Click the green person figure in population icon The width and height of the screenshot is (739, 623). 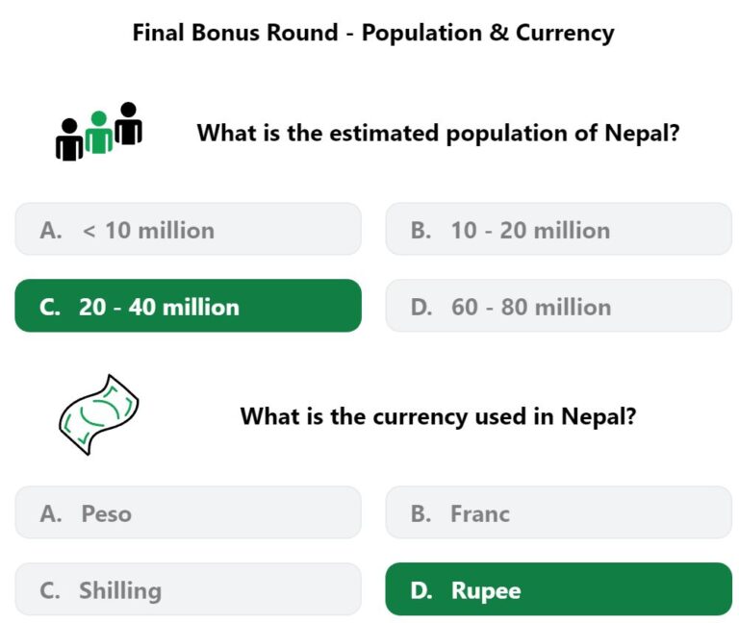click(99, 133)
